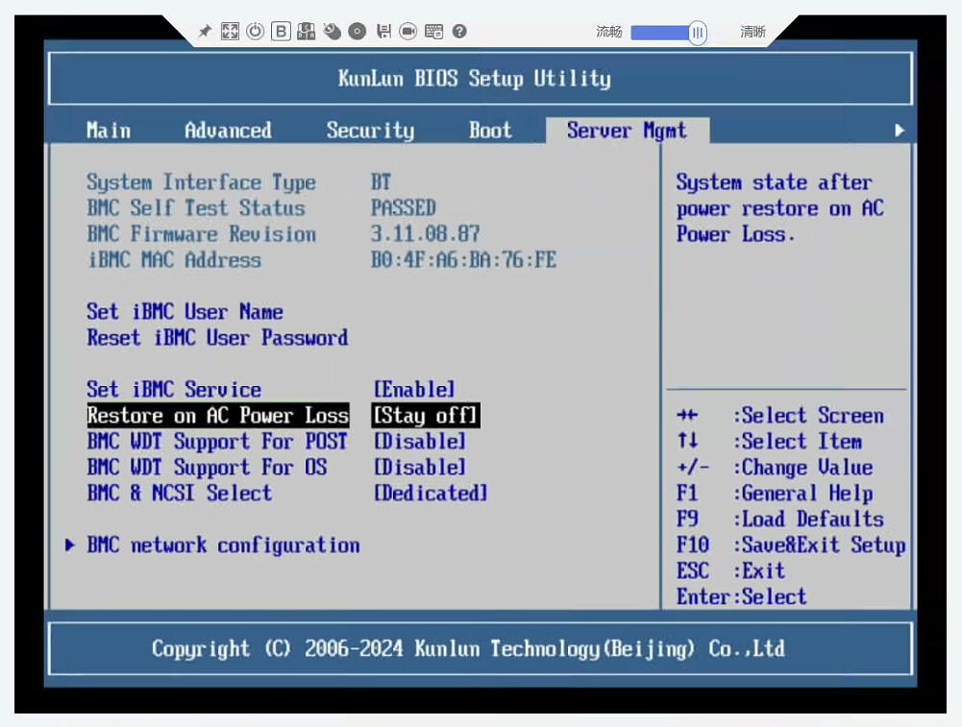Viewport: 962px width, 727px height.
Task: Click the Select Item hint line
Action: click(770, 442)
